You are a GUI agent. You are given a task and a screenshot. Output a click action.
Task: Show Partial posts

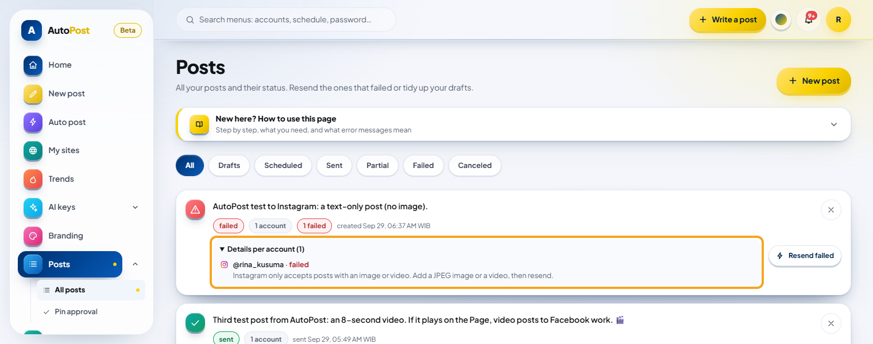(378, 165)
